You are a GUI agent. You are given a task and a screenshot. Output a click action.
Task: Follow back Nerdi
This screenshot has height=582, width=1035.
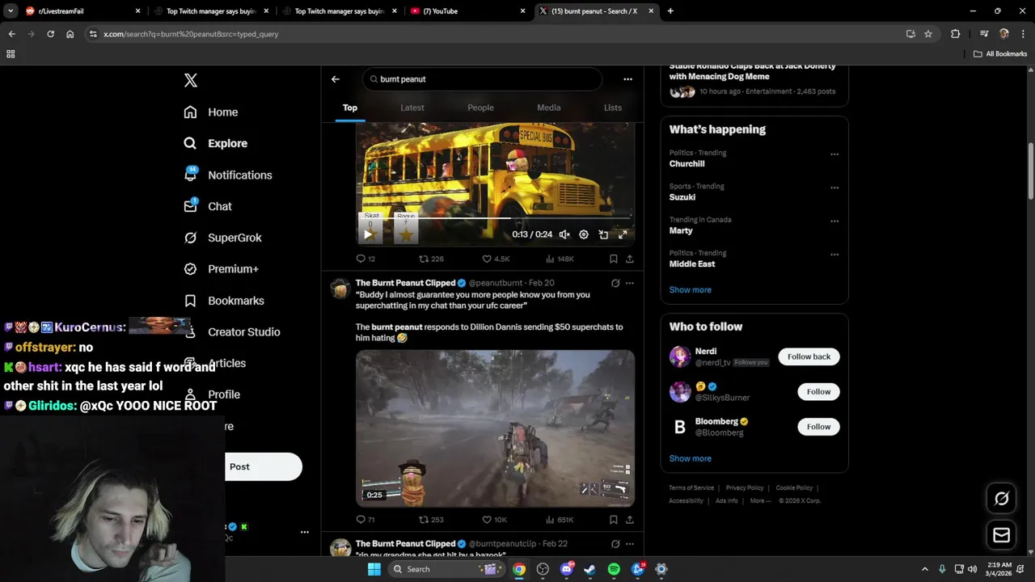coord(809,356)
